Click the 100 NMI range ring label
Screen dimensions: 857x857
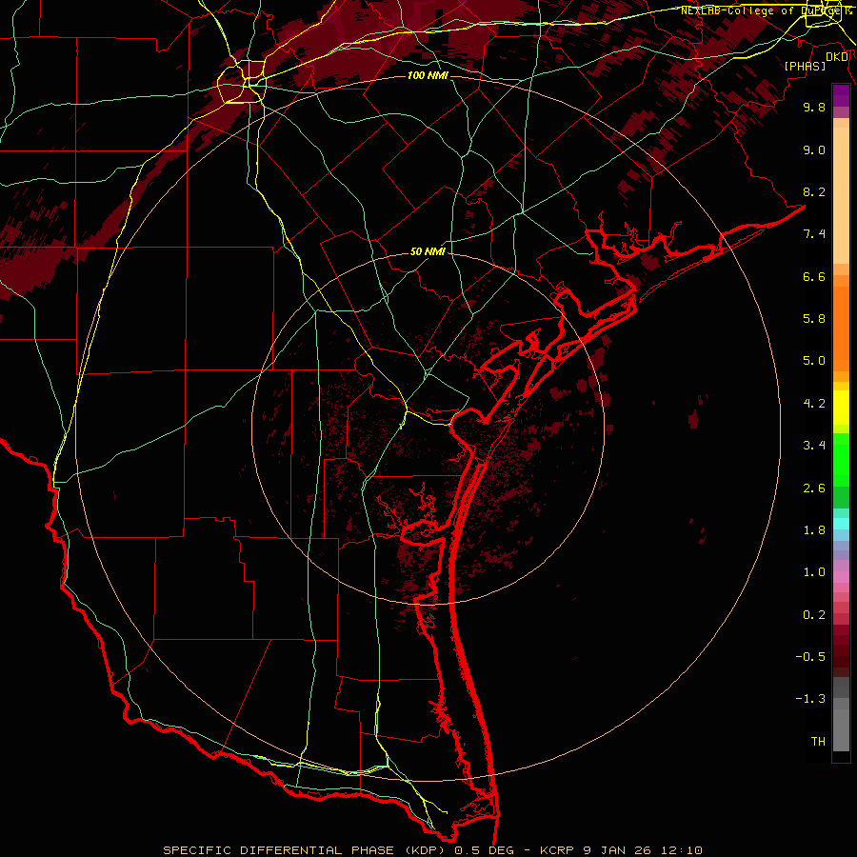click(x=428, y=75)
